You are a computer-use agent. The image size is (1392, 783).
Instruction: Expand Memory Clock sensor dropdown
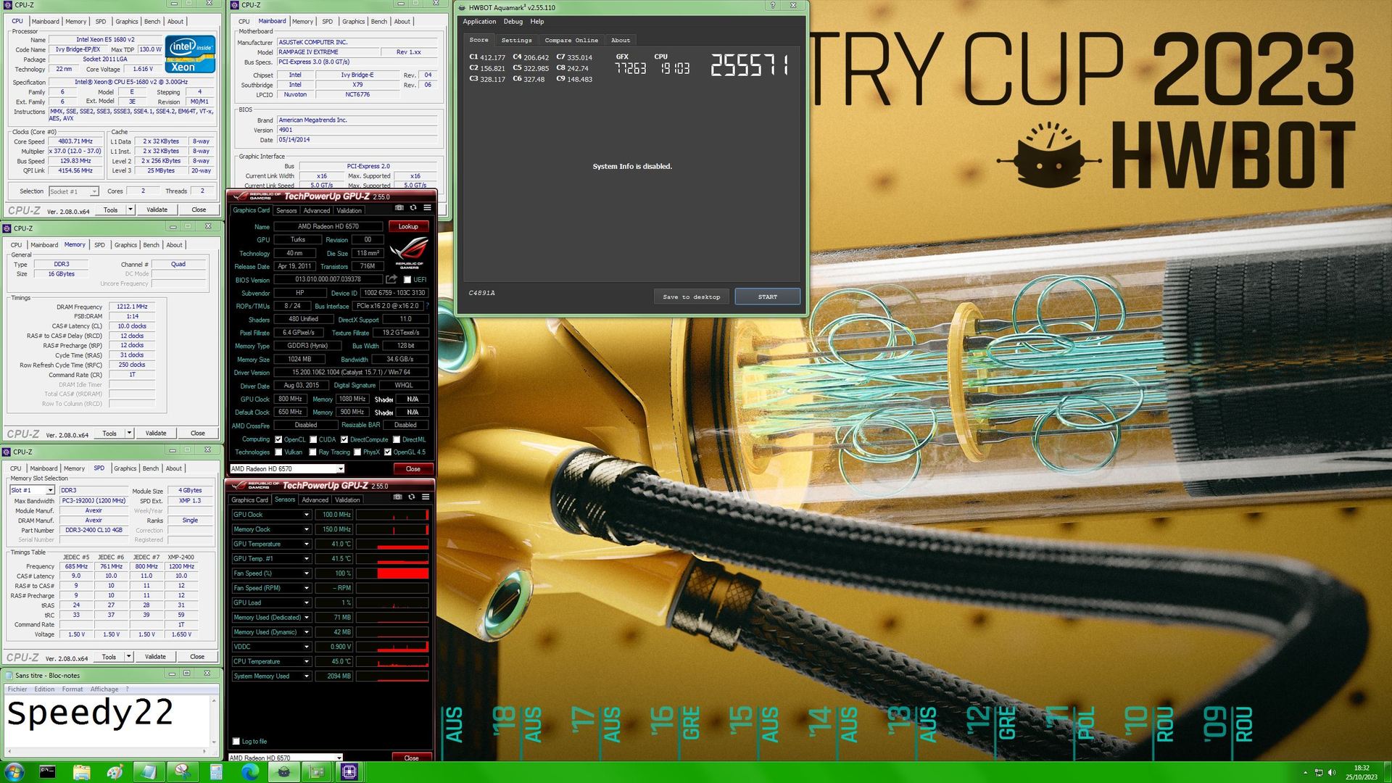tap(306, 529)
